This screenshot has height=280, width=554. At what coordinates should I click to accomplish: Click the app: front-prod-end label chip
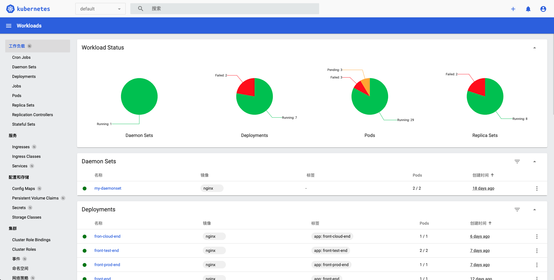pos(331,265)
